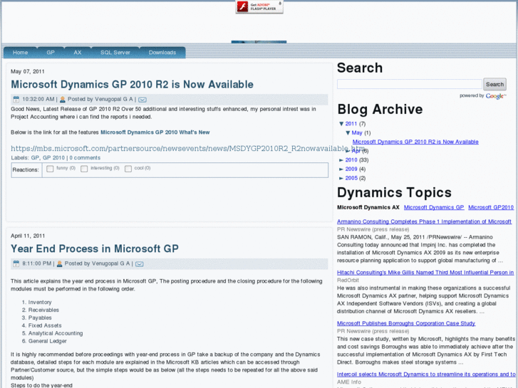Check the cool reaction box
This screenshot has width=518, height=388.
[x=128, y=169]
